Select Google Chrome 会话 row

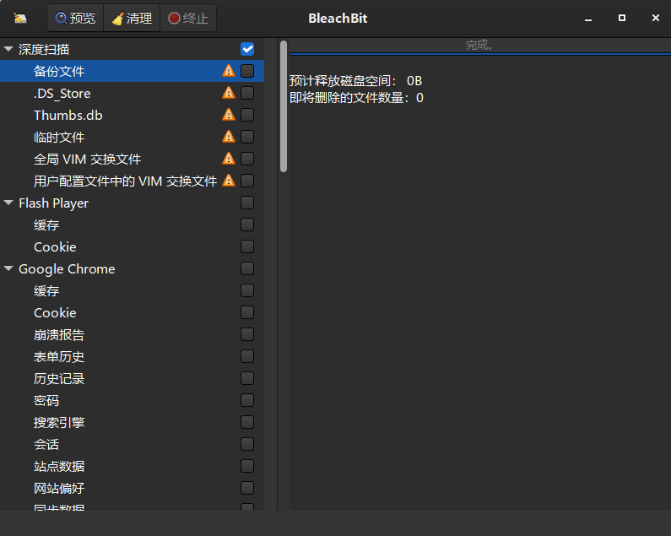click(x=132, y=444)
